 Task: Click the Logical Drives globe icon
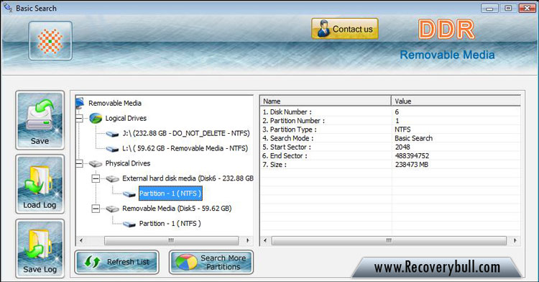point(96,118)
